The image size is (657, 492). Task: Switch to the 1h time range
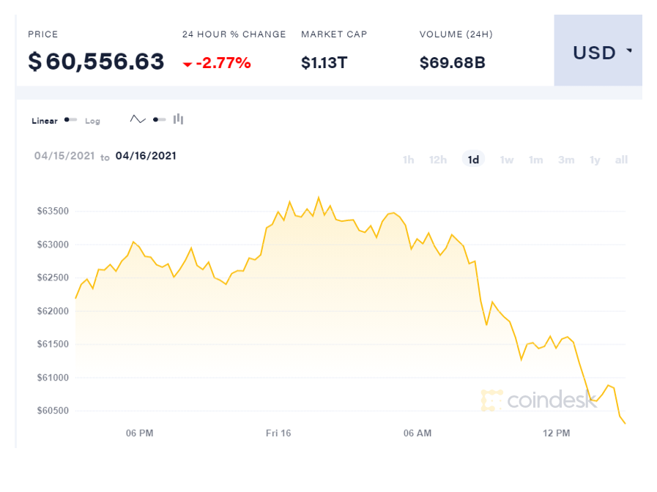pos(408,160)
